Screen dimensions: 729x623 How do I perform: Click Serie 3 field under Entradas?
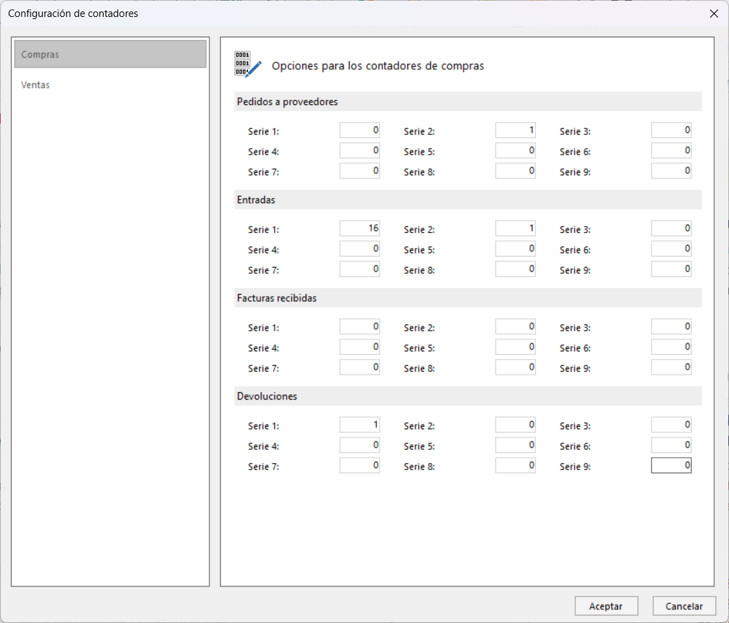tap(671, 228)
